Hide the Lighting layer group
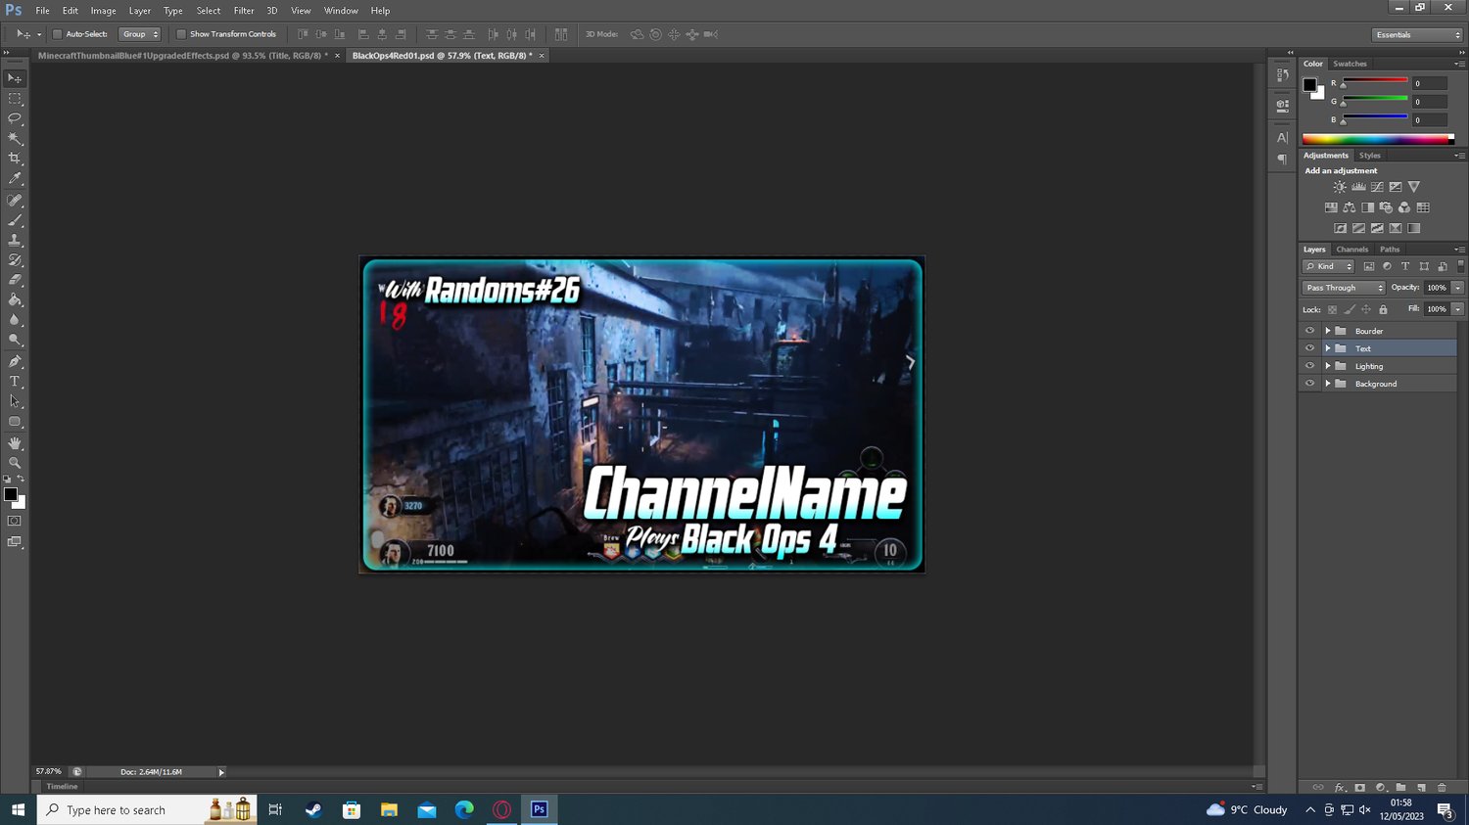 pyautogui.click(x=1309, y=366)
